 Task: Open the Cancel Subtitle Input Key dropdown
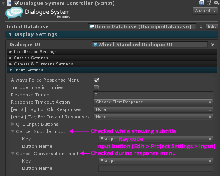click(156, 139)
